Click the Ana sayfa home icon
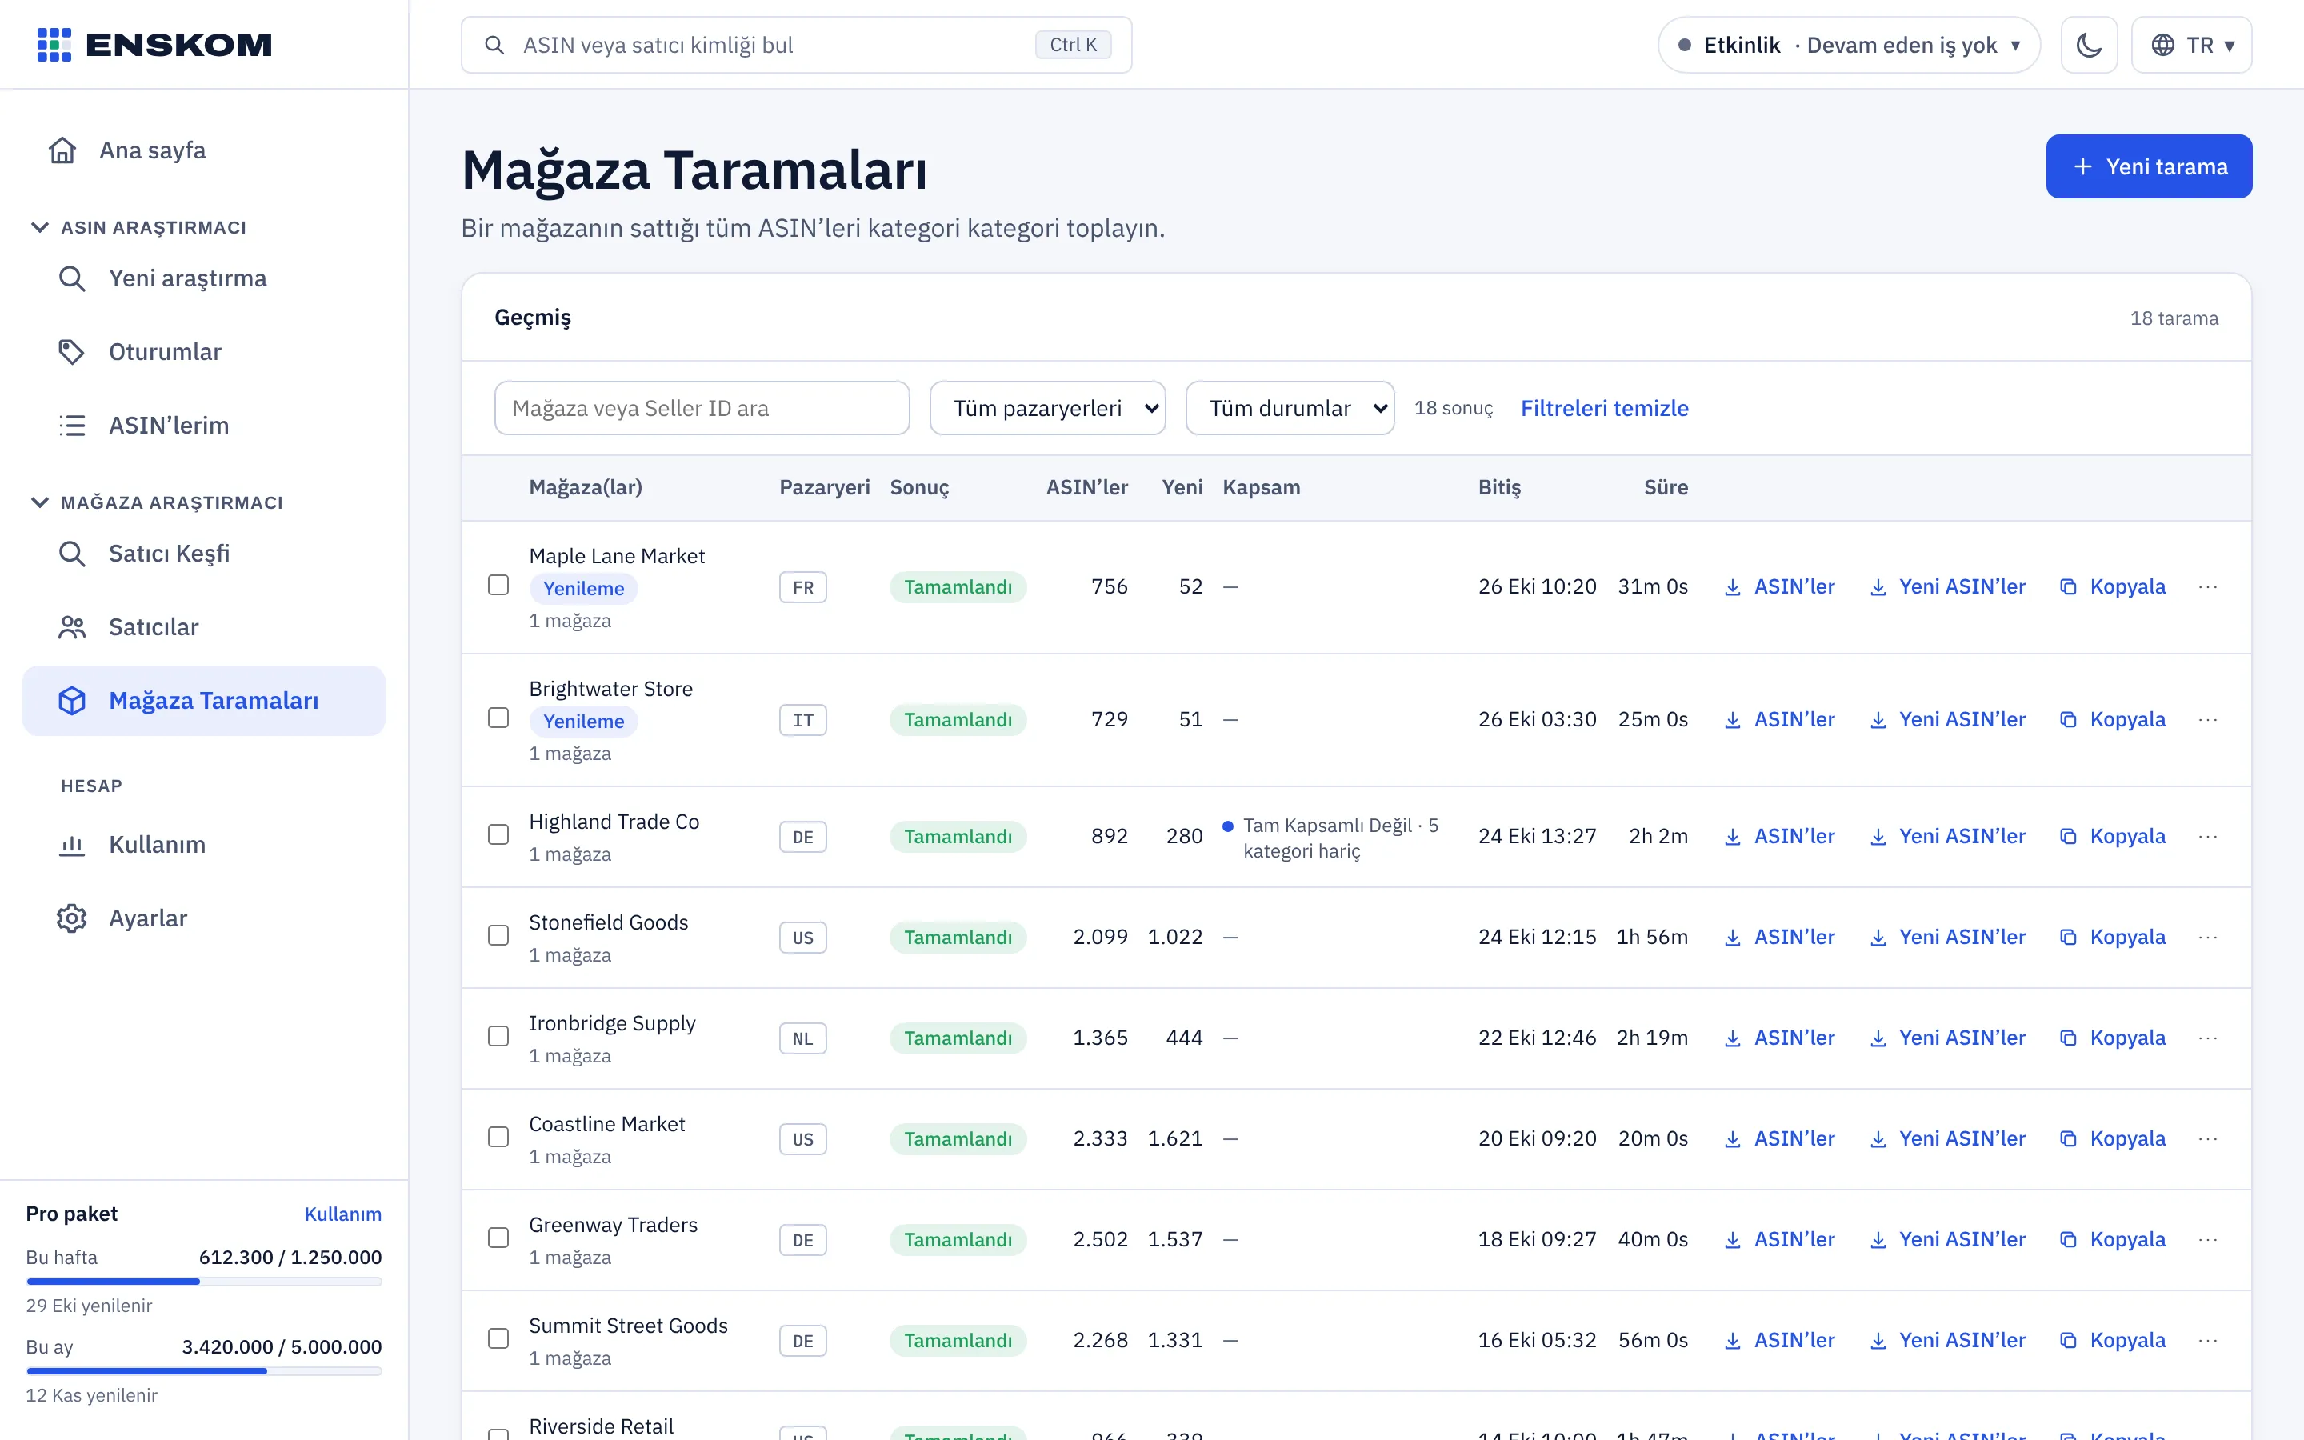The height and width of the screenshot is (1440, 2304). point(63,150)
